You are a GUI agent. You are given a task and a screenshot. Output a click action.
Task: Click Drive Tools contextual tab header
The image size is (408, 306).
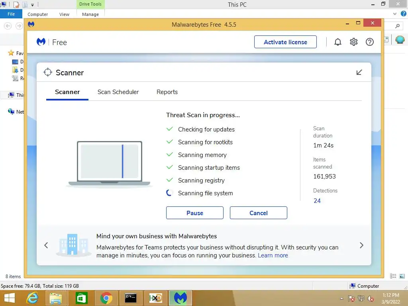pyautogui.click(x=90, y=4)
